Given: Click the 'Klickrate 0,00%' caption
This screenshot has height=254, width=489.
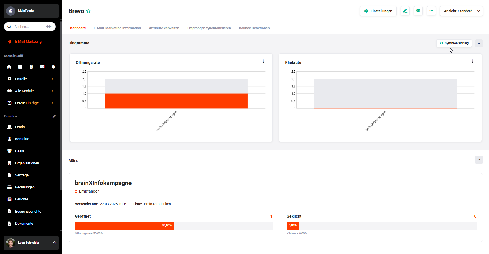Looking at the screenshot, I should [297, 234].
